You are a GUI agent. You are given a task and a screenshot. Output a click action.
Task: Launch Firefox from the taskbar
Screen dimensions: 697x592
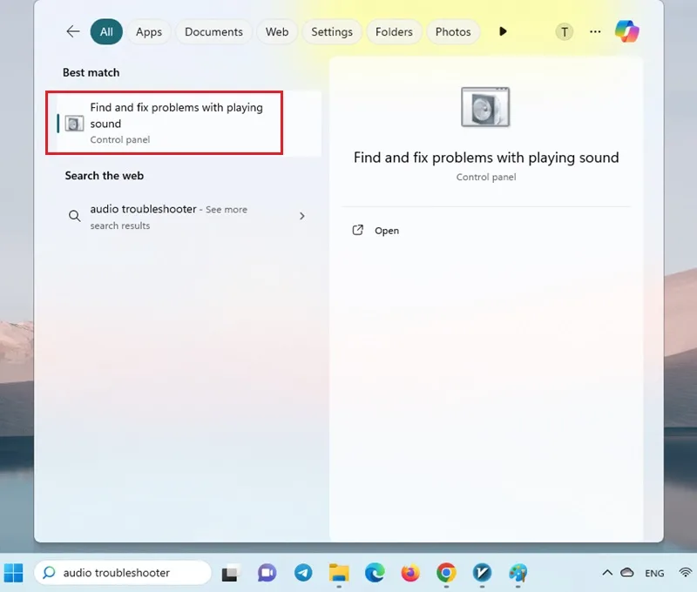tap(410, 573)
